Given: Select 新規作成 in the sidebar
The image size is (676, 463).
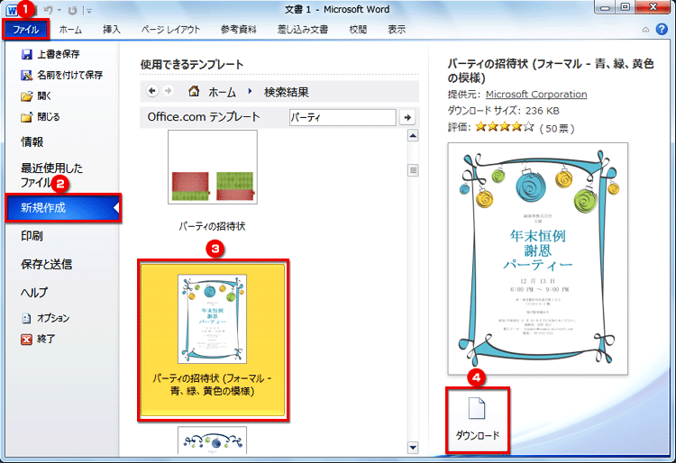Looking at the screenshot, I should [63, 207].
